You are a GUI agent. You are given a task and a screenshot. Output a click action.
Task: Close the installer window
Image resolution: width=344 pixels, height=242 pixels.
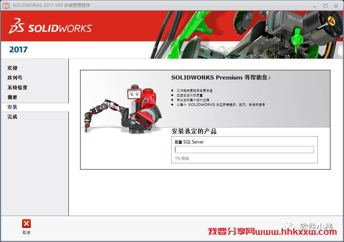pos(336,6)
